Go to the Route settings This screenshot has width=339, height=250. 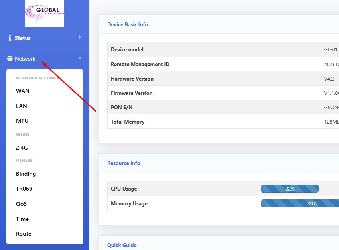(24, 234)
